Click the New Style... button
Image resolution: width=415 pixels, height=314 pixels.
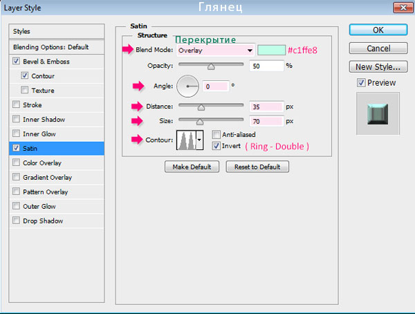pos(378,66)
